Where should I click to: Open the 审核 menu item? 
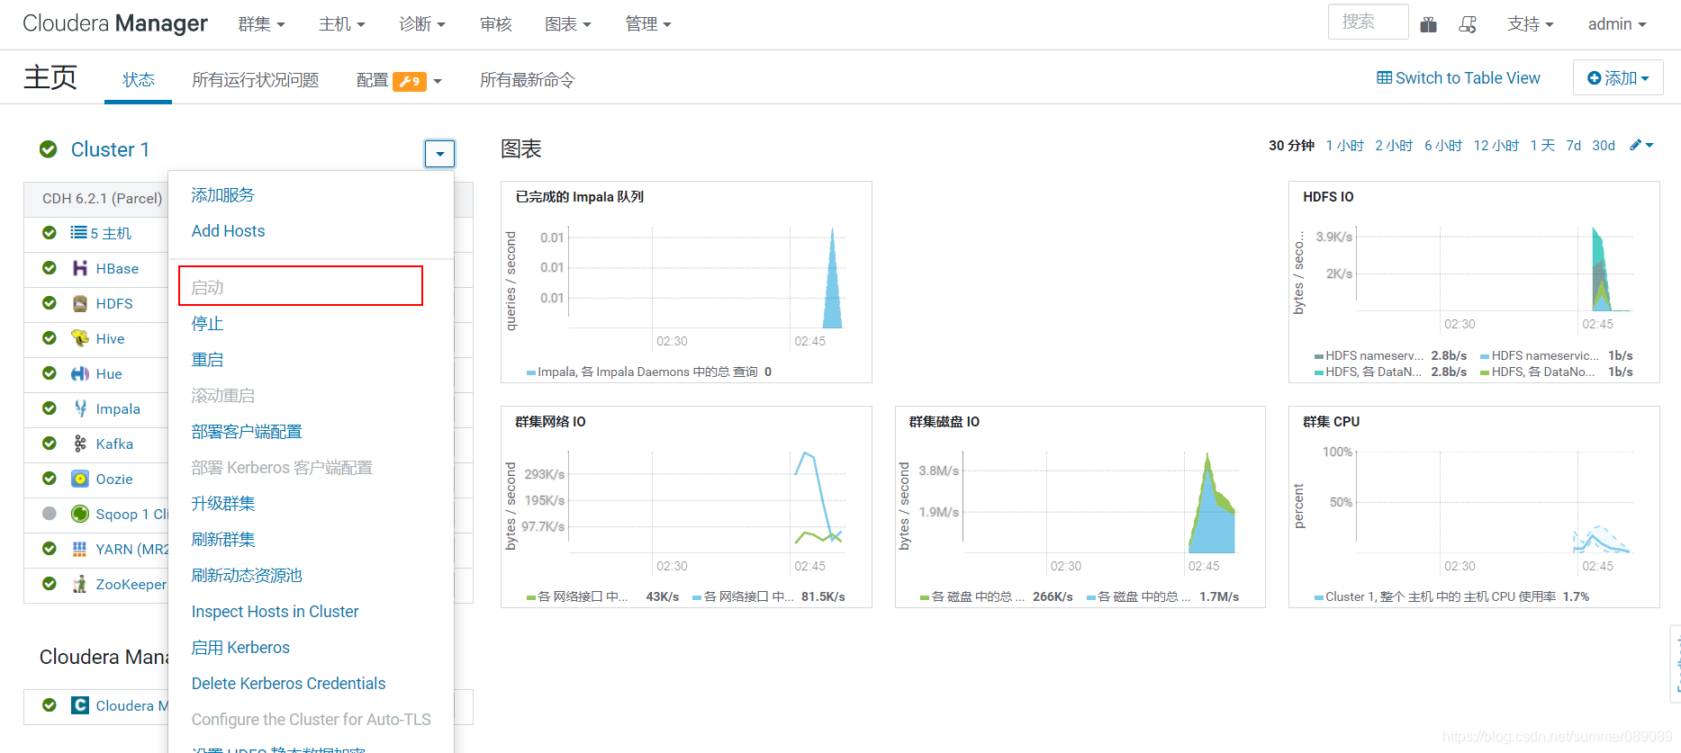coord(496,24)
